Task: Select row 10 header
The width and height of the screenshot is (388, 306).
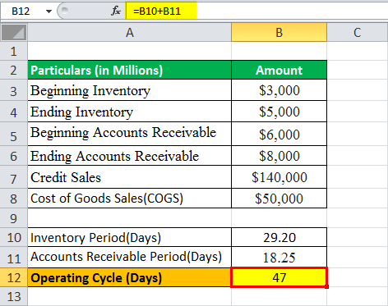Action: coord(14,237)
